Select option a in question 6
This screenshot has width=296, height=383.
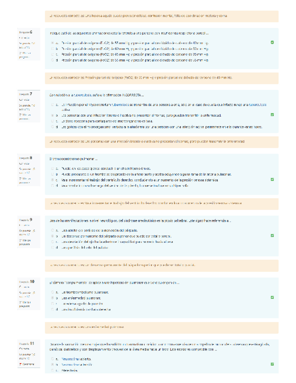coord(52,43)
